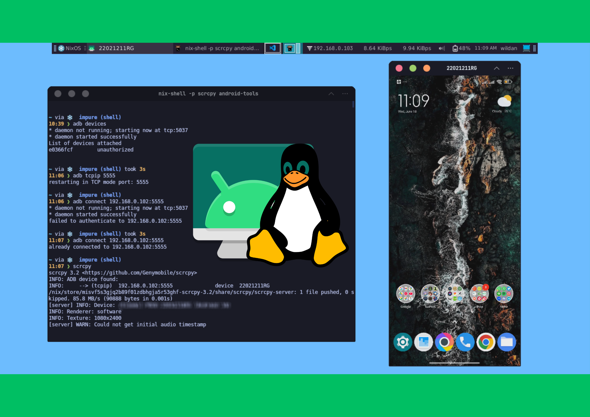The width and height of the screenshot is (590, 417).
Task: Select the VS Code icon in the taskbar
Action: [273, 48]
